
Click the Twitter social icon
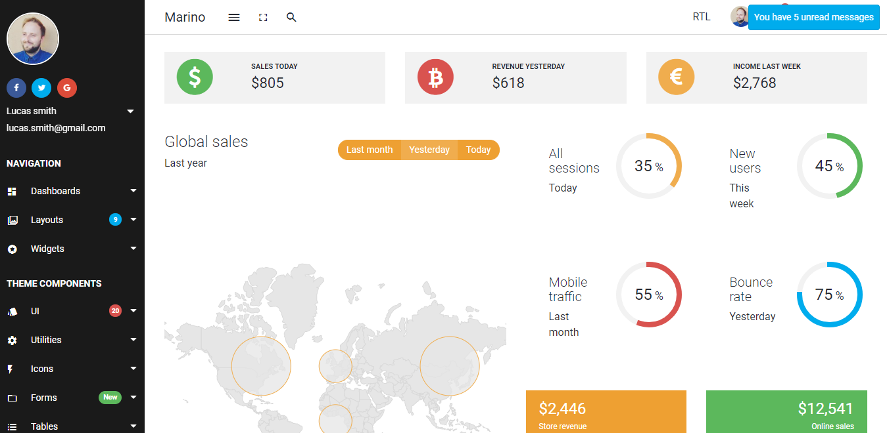(41, 88)
